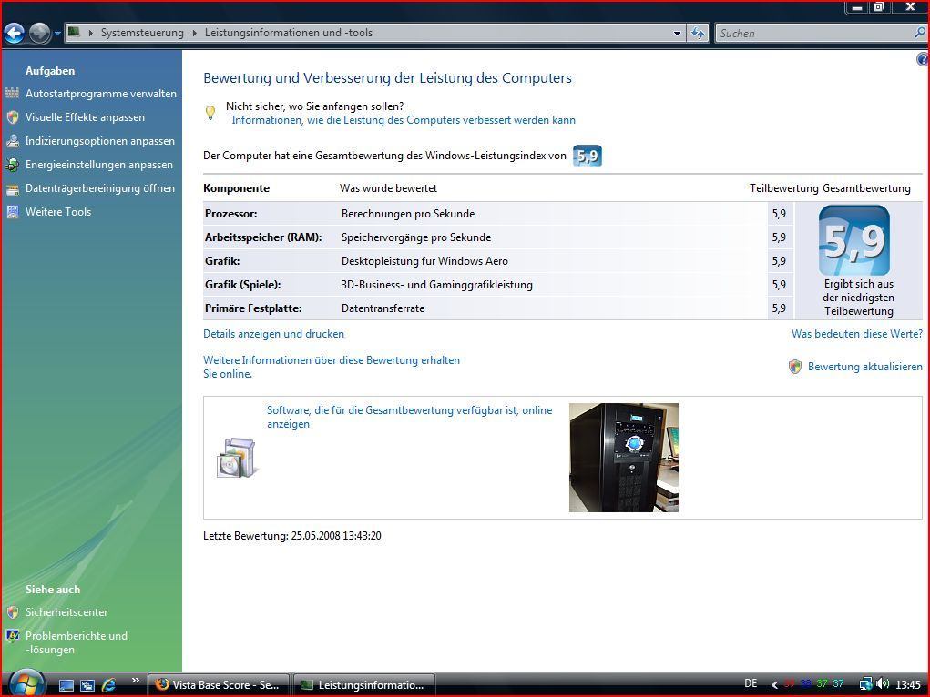
Task: Click the Datentransferrate description
Action: click(383, 308)
